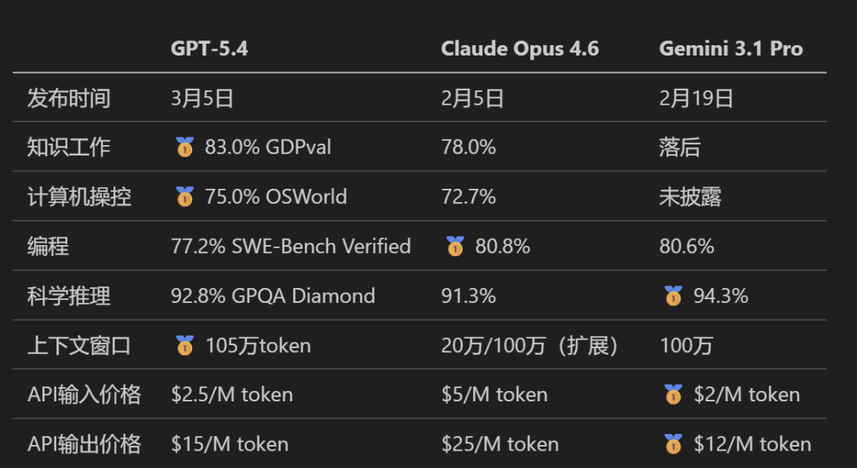Click the API输入价格 row label
Screen dimensions: 857x468
point(84,394)
